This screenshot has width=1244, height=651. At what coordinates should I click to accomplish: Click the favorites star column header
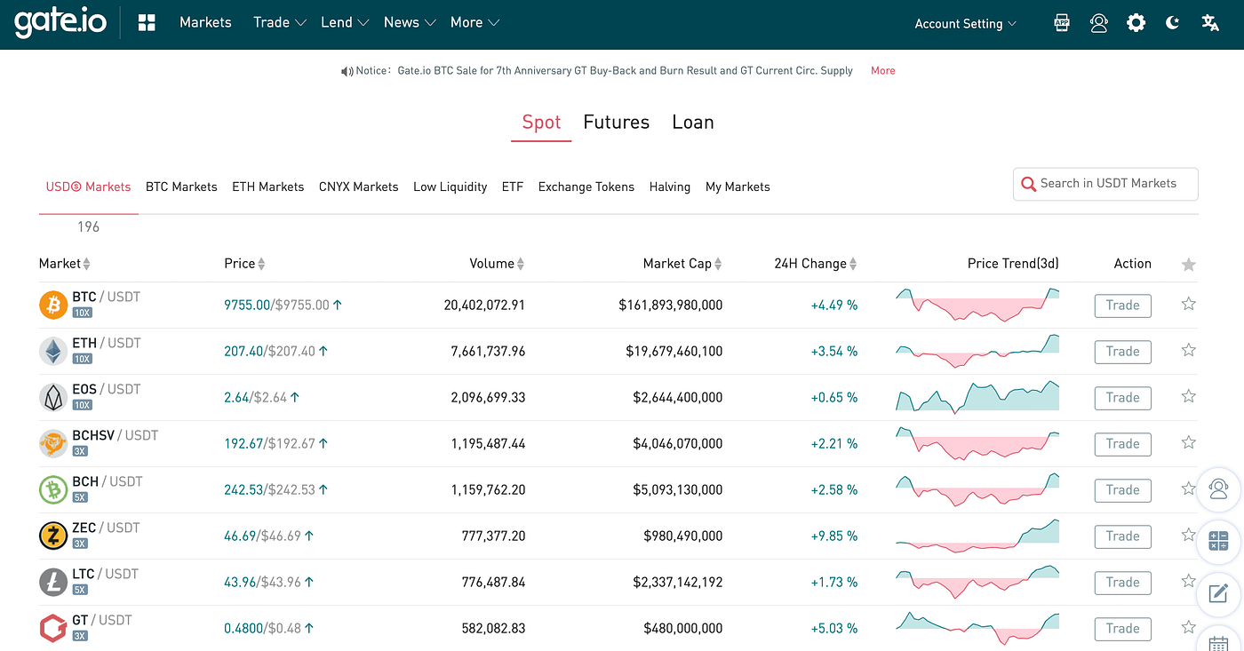point(1189,265)
